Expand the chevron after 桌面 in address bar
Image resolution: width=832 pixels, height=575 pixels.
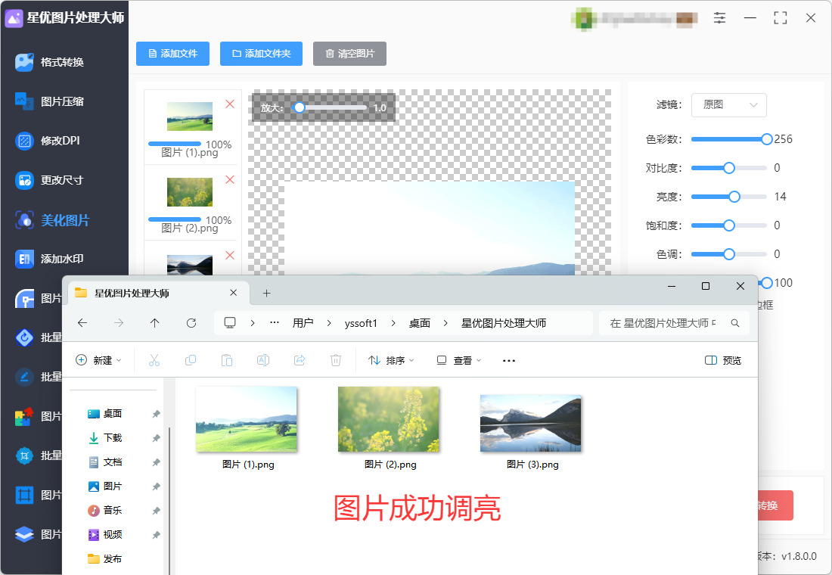(445, 323)
